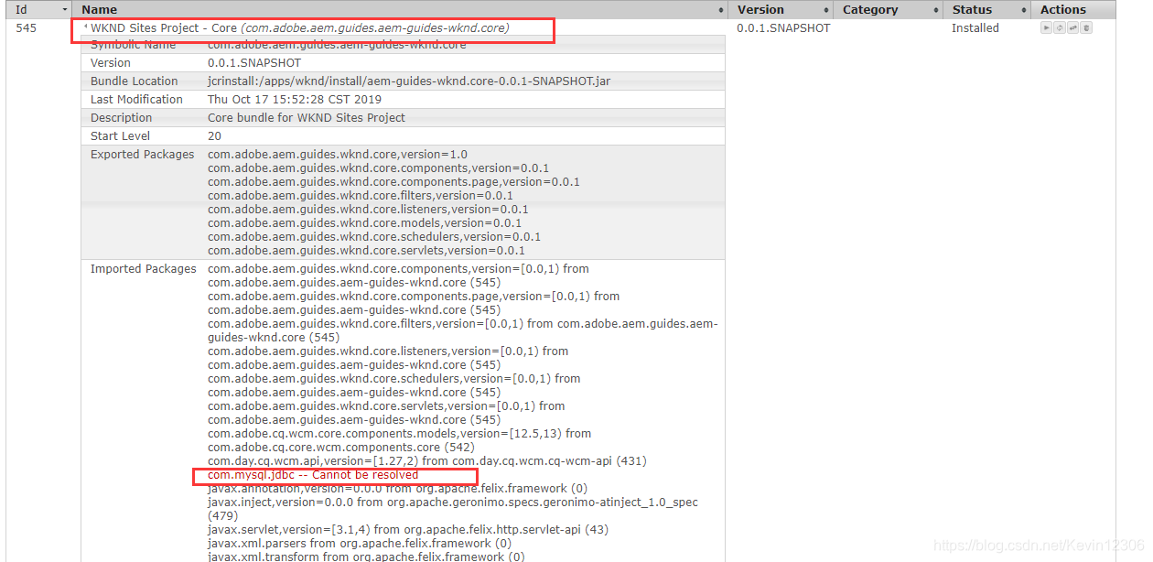The image size is (1153, 562).
Task: Click the Bundle Location row label
Action: [x=135, y=81]
